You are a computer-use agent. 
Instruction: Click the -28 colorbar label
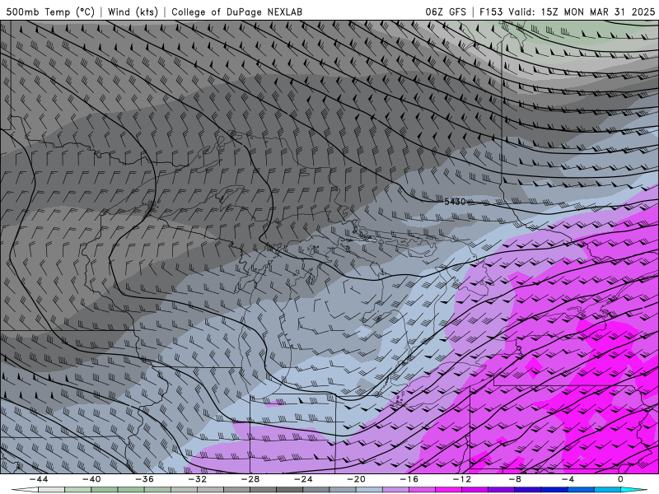click(x=250, y=479)
